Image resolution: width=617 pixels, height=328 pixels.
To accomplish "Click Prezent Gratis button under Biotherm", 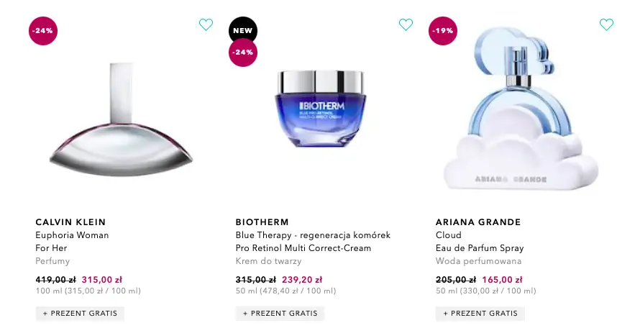I will pos(280,314).
